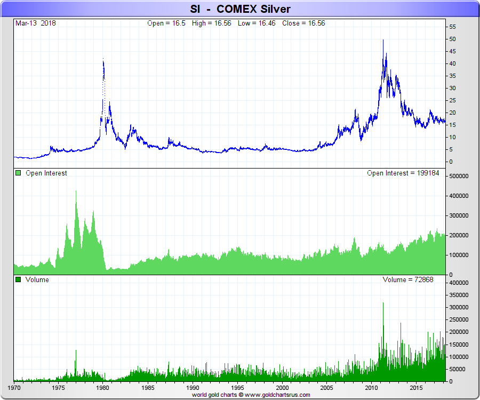The width and height of the screenshot is (480, 400).
Task: Click the 2005 x-axis label
Action: tap(326, 388)
